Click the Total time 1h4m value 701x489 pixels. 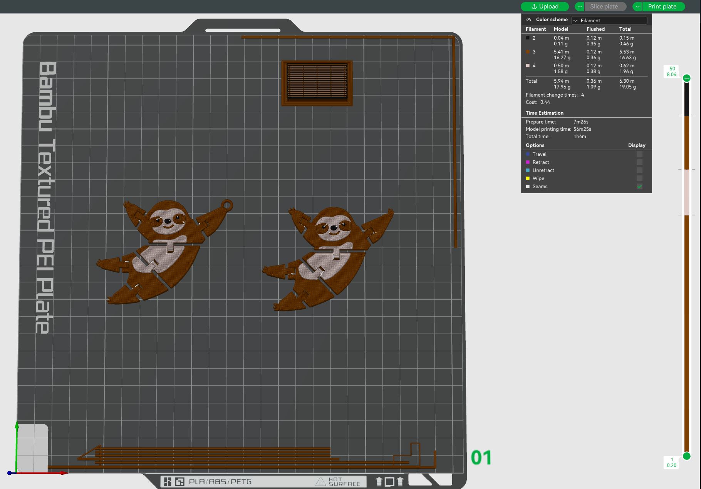[580, 137]
